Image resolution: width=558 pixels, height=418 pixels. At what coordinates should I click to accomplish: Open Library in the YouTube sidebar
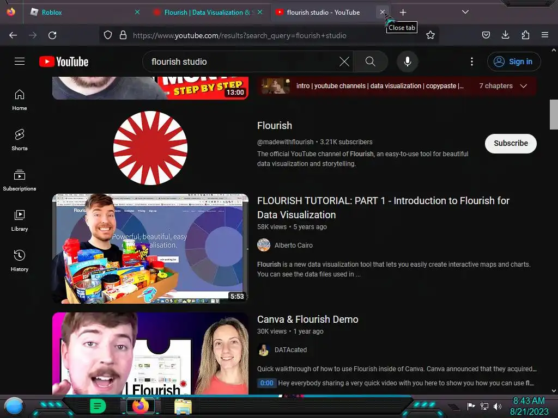coord(20,221)
